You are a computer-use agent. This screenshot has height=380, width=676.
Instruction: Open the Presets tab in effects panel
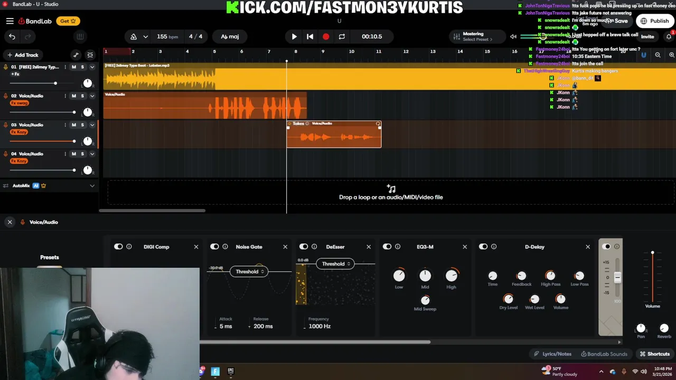[x=50, y=258]
